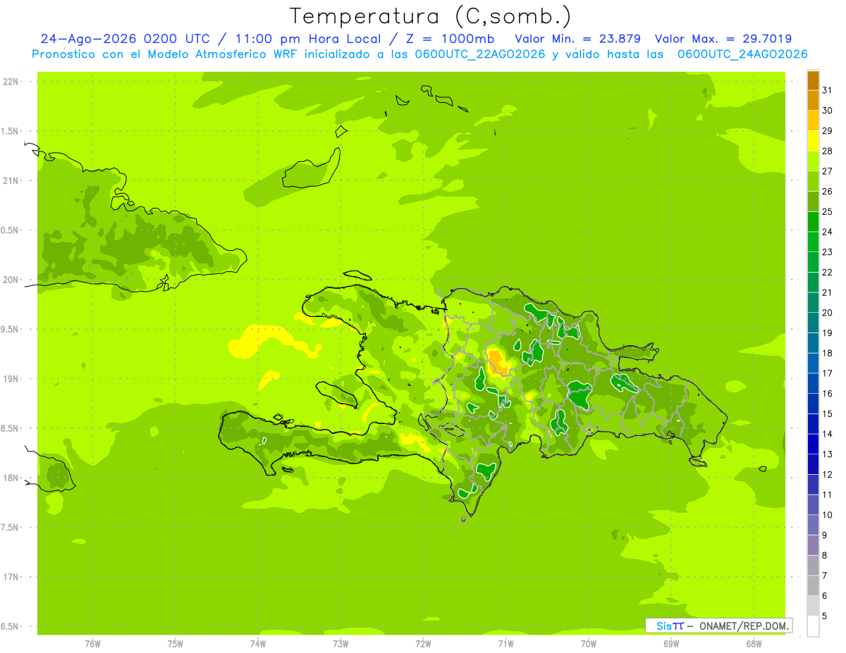This screenshot has height=653, width=846.
Task: Select the "Valor Min. = 23.879" readout
Action: (x=577, y=39)
